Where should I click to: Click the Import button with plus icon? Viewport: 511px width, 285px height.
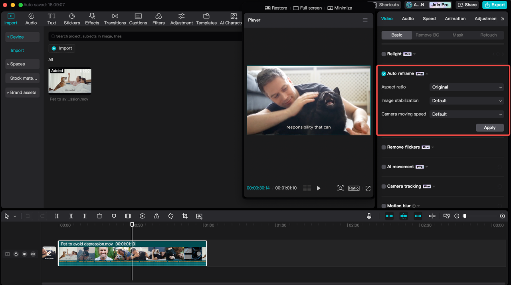62,48
